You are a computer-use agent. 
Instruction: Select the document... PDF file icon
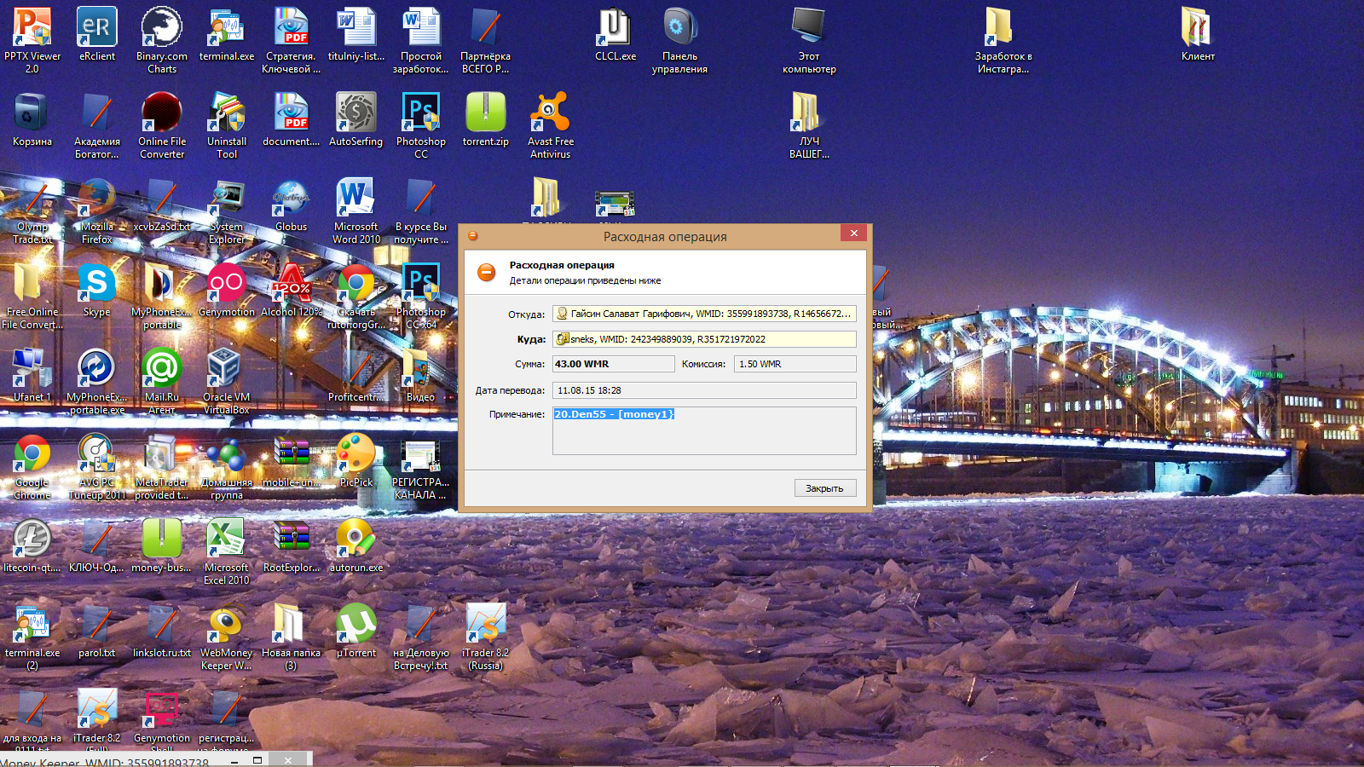coord(292,119)
